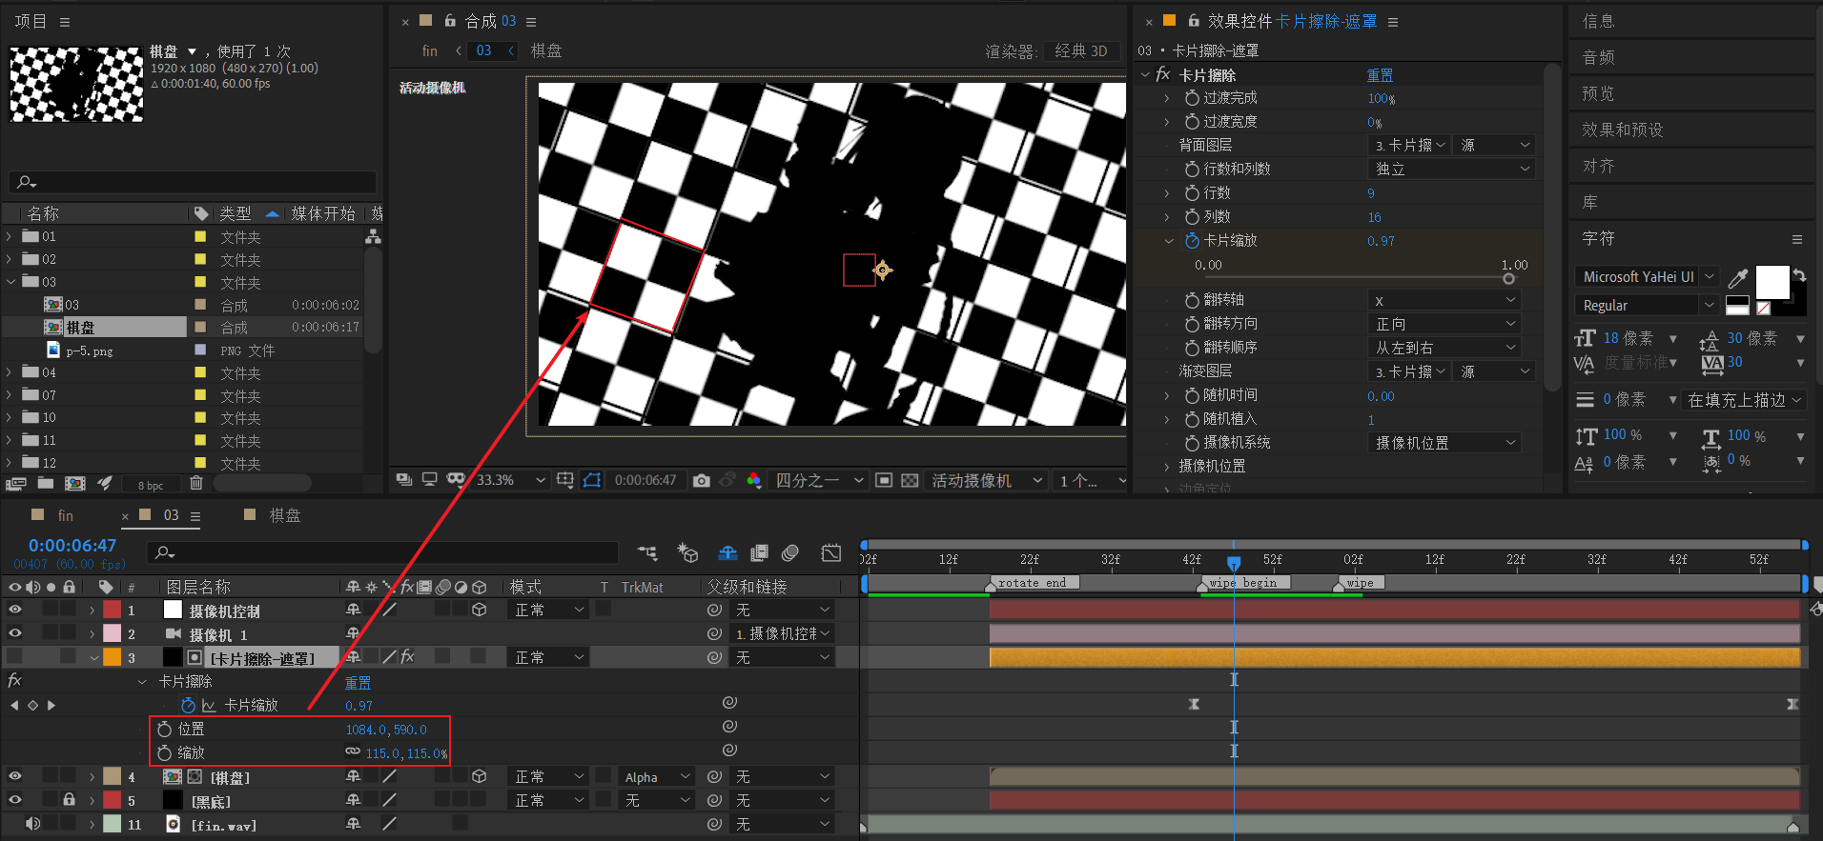Unlock the 黑底 layer lock toggle
Image resolution: width=1823 pixels, height=841 pixels.
[69, 800]
